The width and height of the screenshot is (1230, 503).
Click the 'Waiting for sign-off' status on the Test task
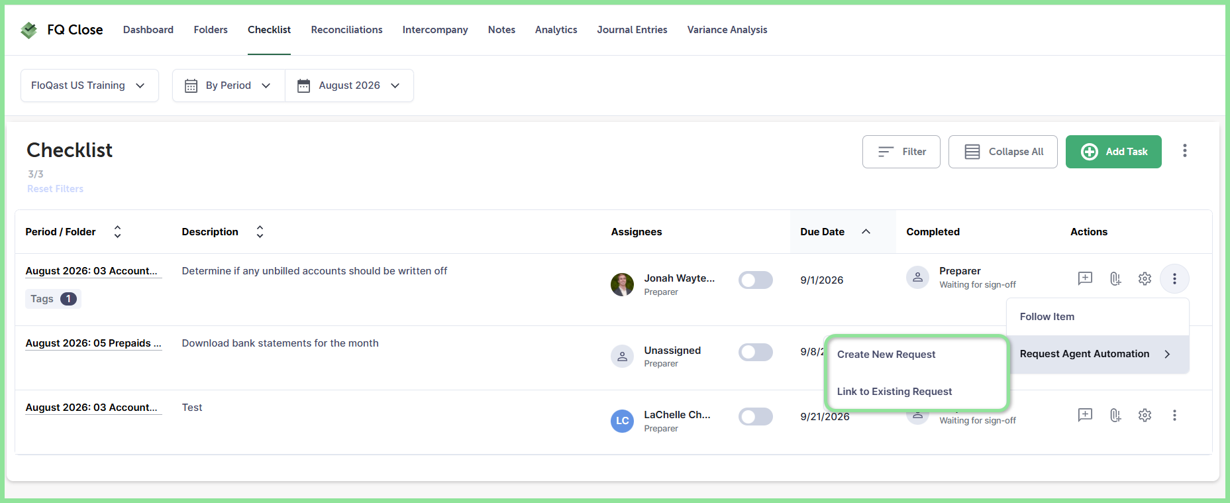pyautogui.click(x=978, y=421)
